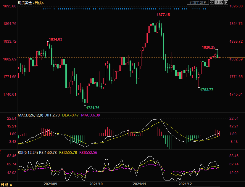Click the 1820.25 recent high label
This screenshot has height=187, width=245.
tap(208, 47)
